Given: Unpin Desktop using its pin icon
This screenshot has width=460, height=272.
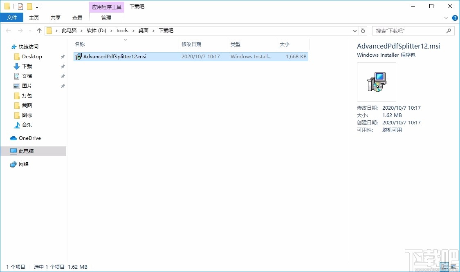Looking at the screenshot, I should pos(62,57).
